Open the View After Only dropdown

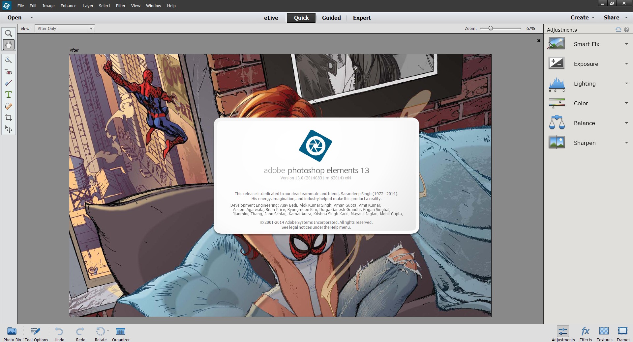[65, 29]
